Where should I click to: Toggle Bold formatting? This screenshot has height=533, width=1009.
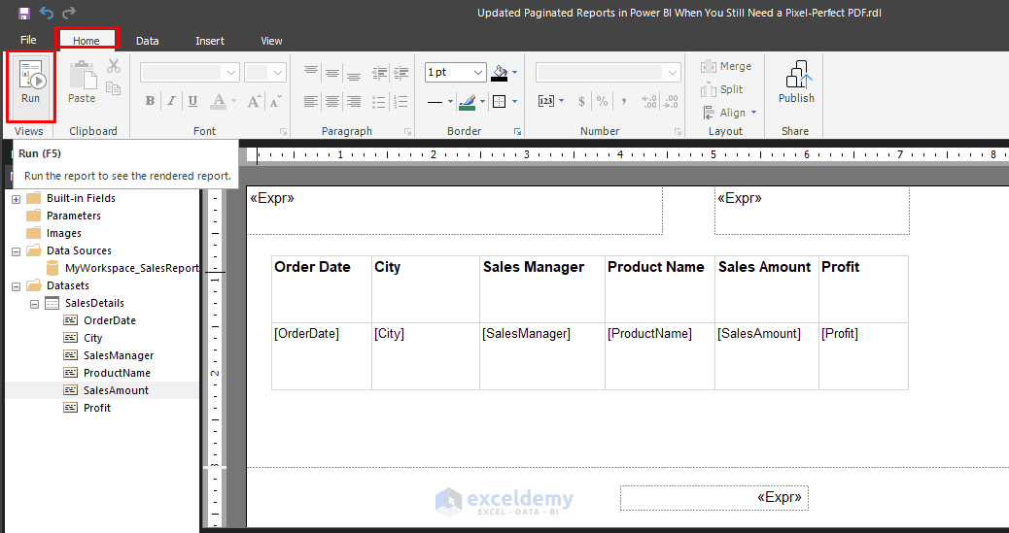point(150,101)
